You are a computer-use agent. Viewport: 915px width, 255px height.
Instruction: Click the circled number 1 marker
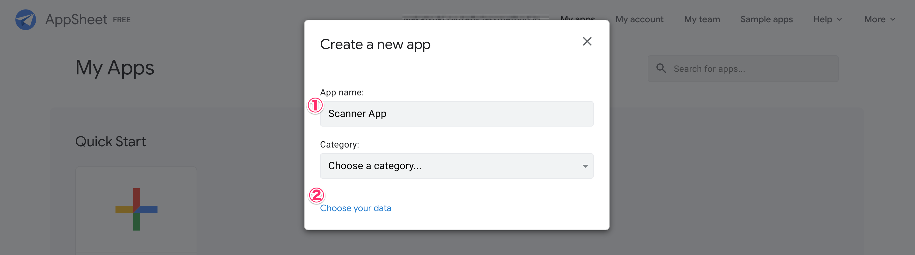[x=315, y=105]
